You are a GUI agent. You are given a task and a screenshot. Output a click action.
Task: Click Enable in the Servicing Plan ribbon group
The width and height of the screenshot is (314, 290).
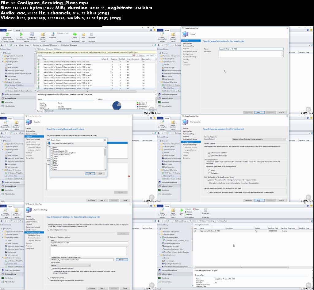pyautogui.click(x=188, y=209)
